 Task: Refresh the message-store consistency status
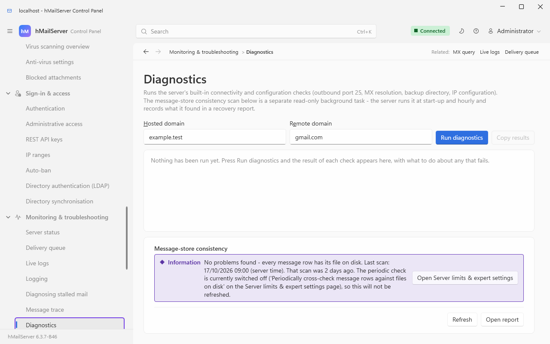tap(462, 319)
